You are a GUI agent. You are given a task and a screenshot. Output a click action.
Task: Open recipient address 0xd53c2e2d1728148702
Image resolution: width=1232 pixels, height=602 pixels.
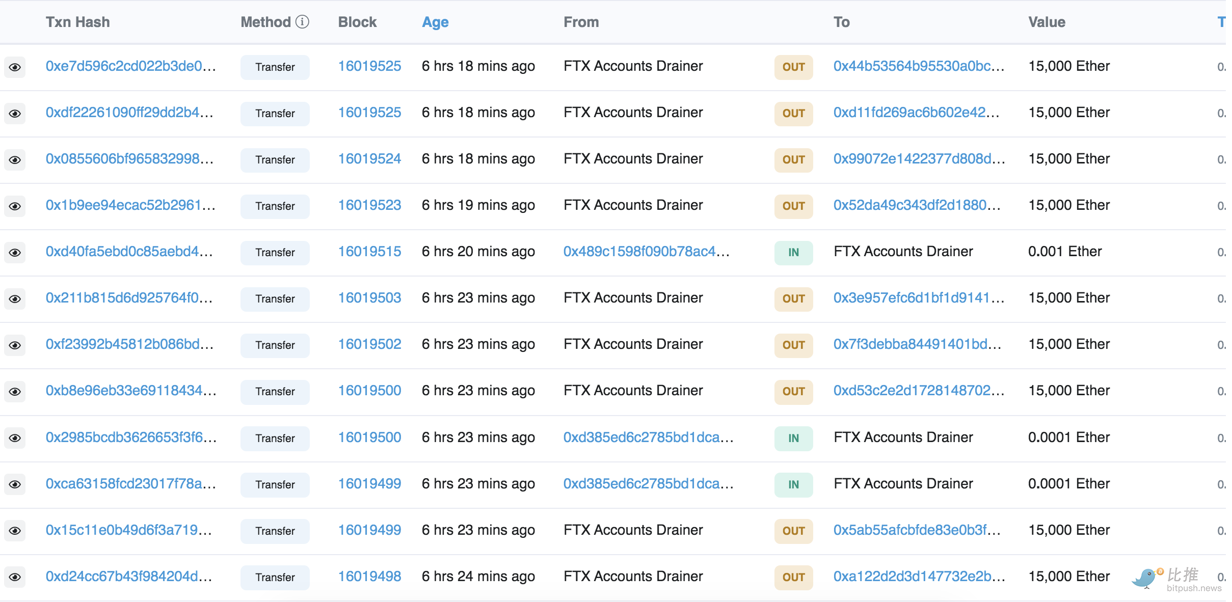click(919, 391)
